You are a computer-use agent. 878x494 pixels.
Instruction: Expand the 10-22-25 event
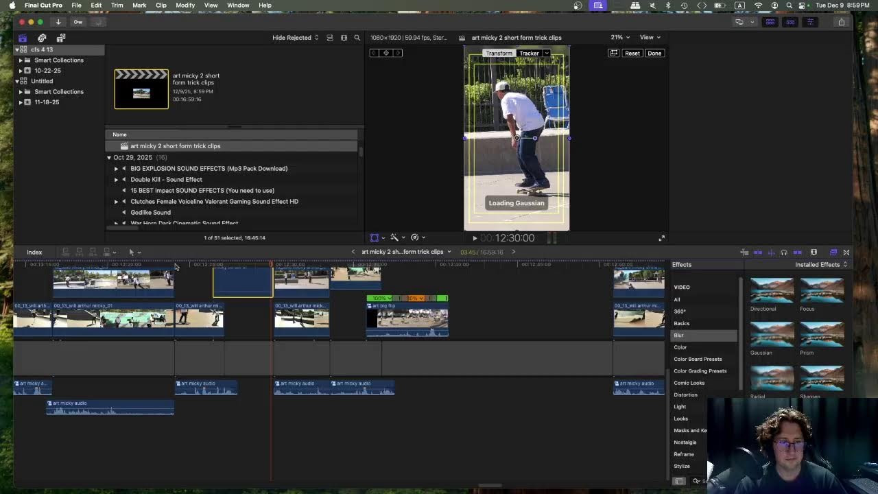click(21, 71)
